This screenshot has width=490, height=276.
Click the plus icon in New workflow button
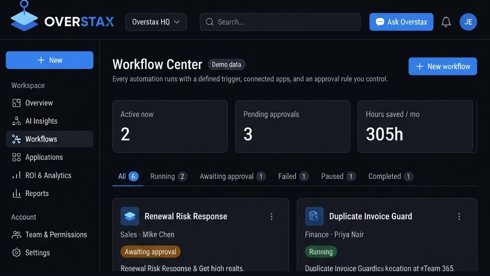coord(420,66)
